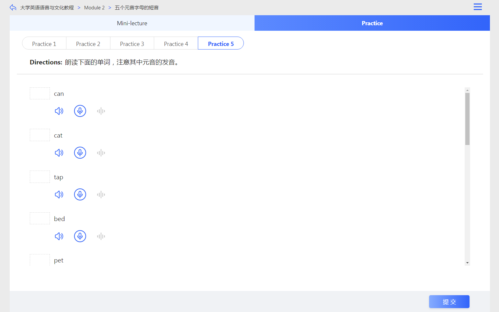Viewport: 499px width, 312px height.
Task: Click the 提交 submit button
Action: [449, 302]
